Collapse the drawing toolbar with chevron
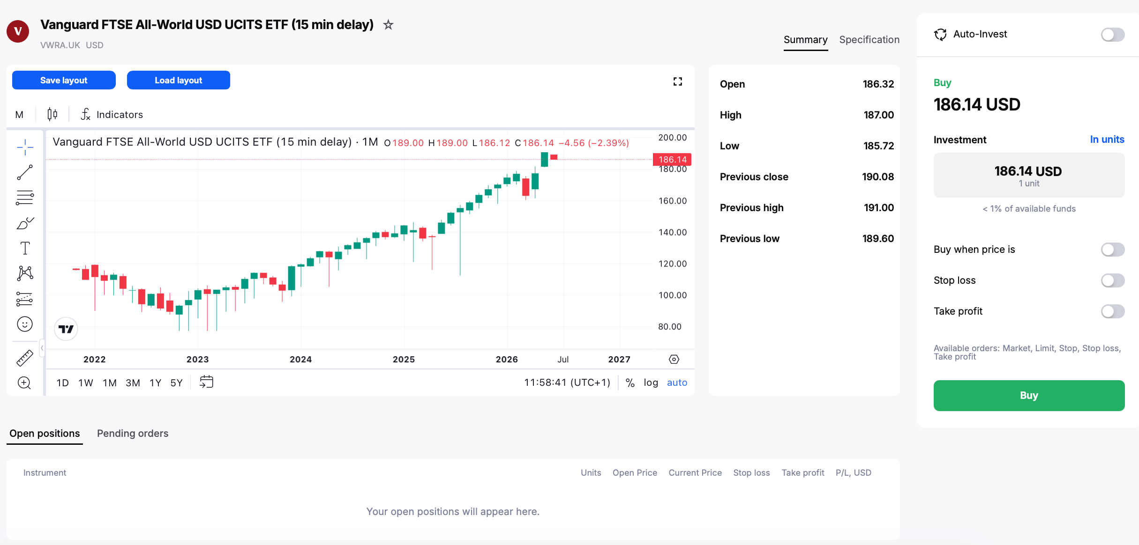1139x545 pixels. point(42,348)
